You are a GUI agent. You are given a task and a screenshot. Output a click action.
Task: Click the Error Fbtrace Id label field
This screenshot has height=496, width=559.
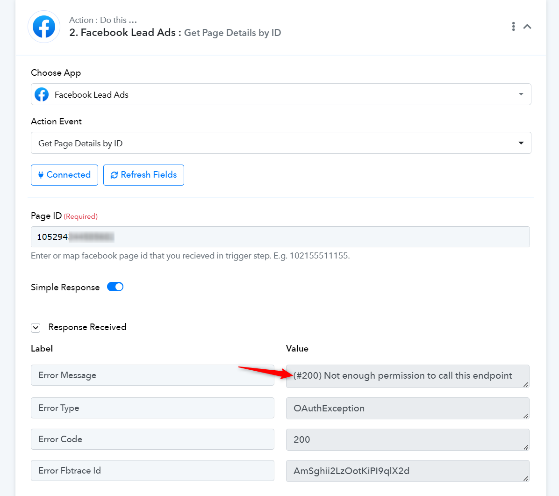coord(152,471)
